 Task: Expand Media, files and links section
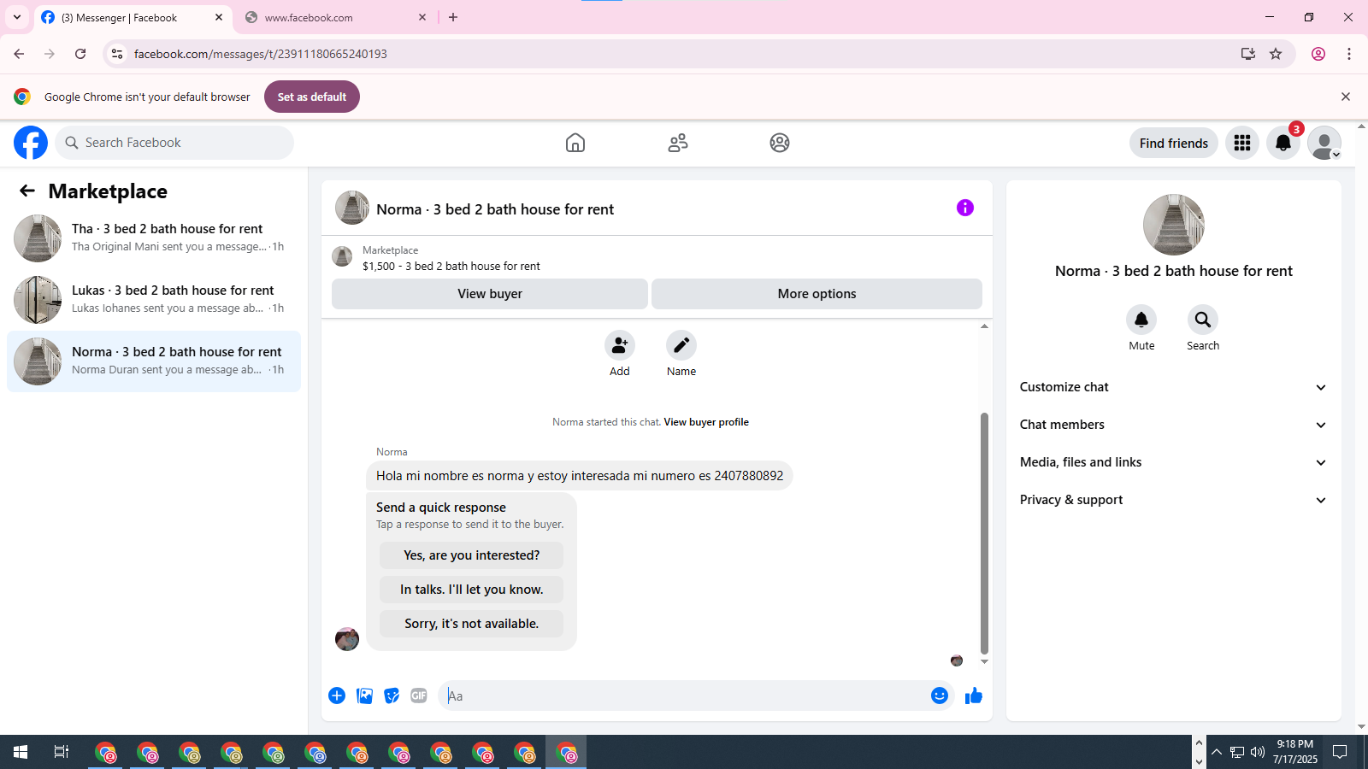pyautogui.click(x=1173, y=462)
